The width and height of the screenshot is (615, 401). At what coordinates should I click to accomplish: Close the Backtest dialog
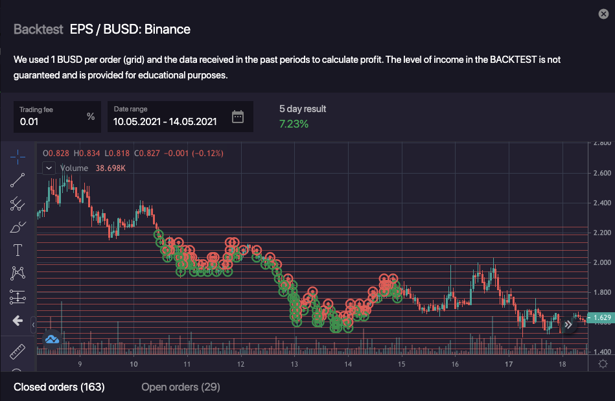604,14
